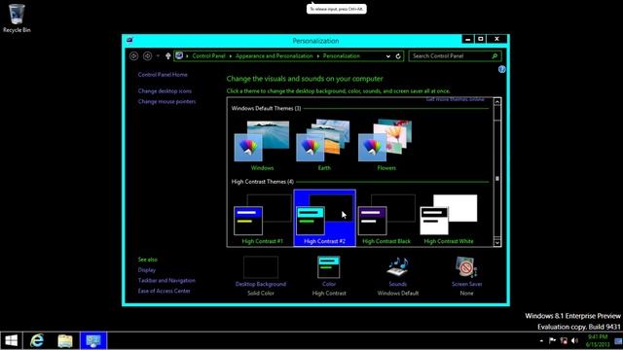Image resolution: width=623 pixels, height=350 pixels.
Task: Open Color High Contrast settings icon
Action: pyautogui.click(x=329, y=267)
